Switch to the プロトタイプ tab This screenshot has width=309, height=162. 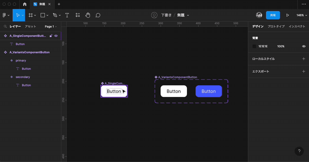pos(276,26)
